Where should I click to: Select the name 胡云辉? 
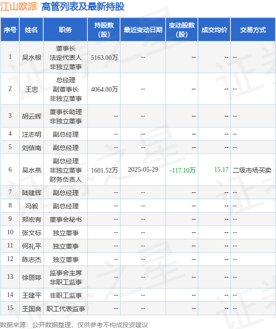pos(32,116)
